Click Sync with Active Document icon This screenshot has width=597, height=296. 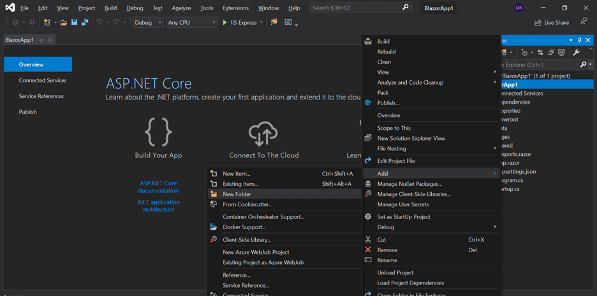540,52
